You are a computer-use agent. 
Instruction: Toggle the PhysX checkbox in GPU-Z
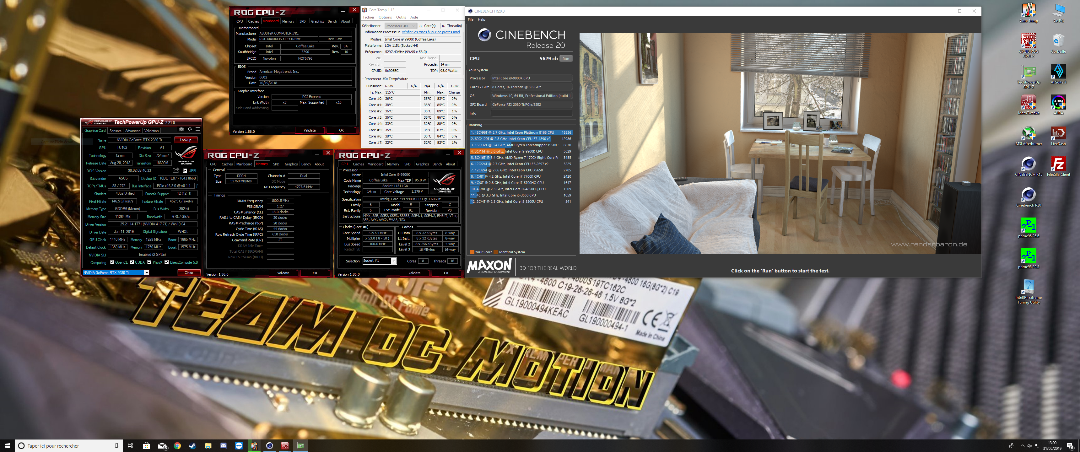point(149,262)
